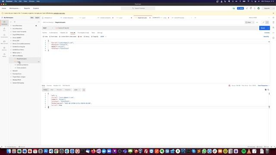Open the POST method dropdown

pos(48,28)
